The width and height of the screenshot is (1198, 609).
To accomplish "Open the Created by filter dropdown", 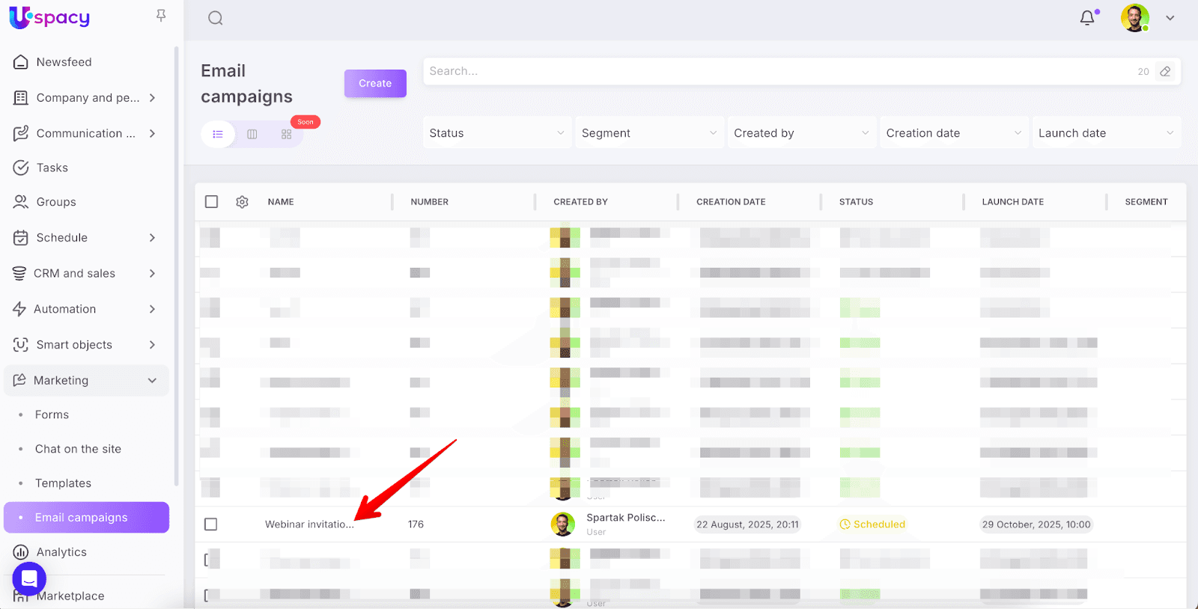I will [x=801, y=133].
